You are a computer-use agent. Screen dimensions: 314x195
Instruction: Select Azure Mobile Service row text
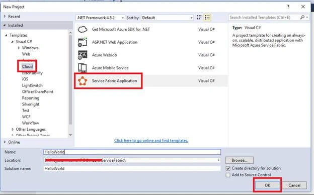coord(110,68)
